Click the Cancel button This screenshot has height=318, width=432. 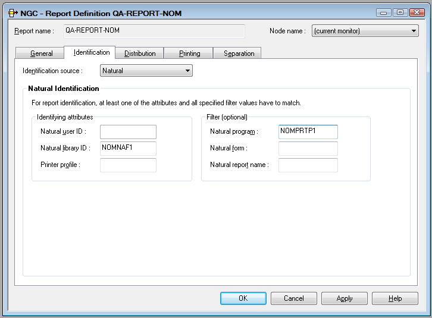point(293,298)
